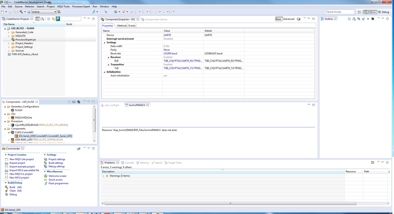Open the Memory tab in bottom panel
Image resolution: width=394 pixels, height=214 pixels.
click(x=143, y=163)
